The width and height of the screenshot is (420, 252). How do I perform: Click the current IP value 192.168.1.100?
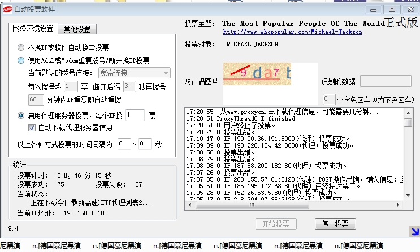click(86, 213)
